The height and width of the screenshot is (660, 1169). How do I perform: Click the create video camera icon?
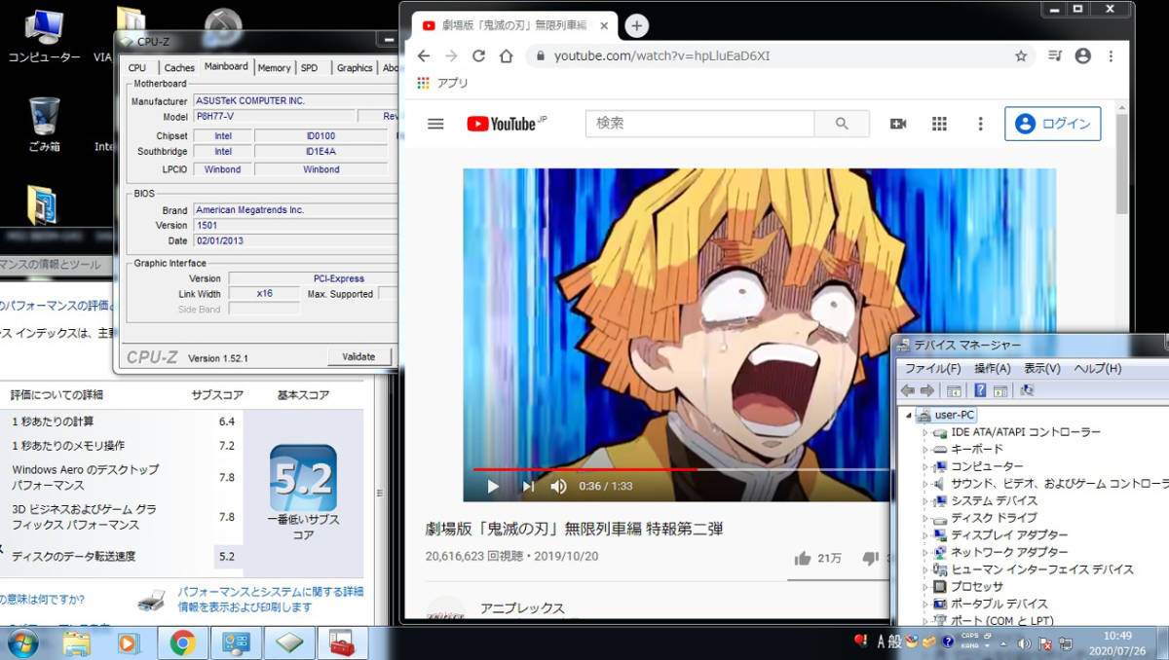897,124
